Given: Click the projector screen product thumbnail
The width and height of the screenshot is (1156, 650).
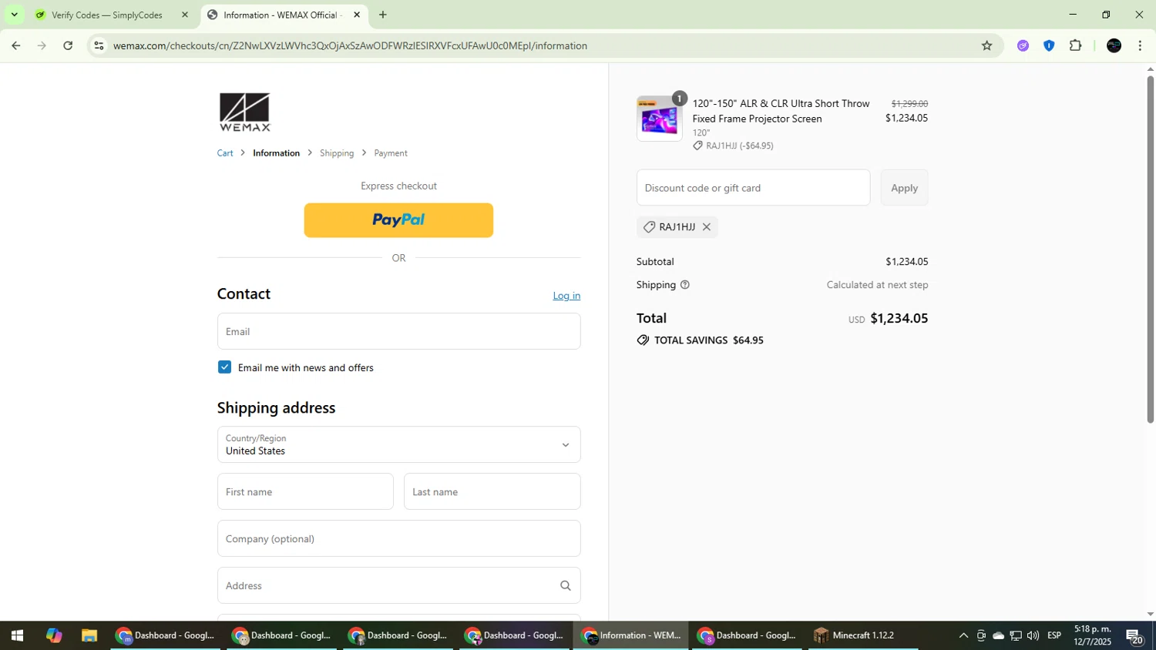Looking at the screenshot, I should pyautogui.click(x=660, y=119).
